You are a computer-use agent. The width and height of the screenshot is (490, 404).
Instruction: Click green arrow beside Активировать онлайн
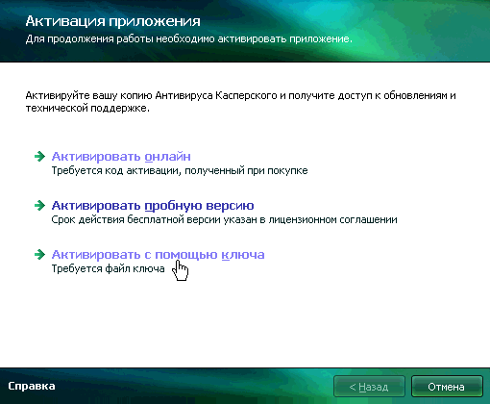click(x=39, y=157)
